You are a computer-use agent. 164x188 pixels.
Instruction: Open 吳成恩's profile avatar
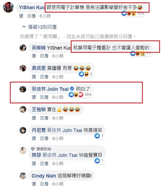point(23,68)
